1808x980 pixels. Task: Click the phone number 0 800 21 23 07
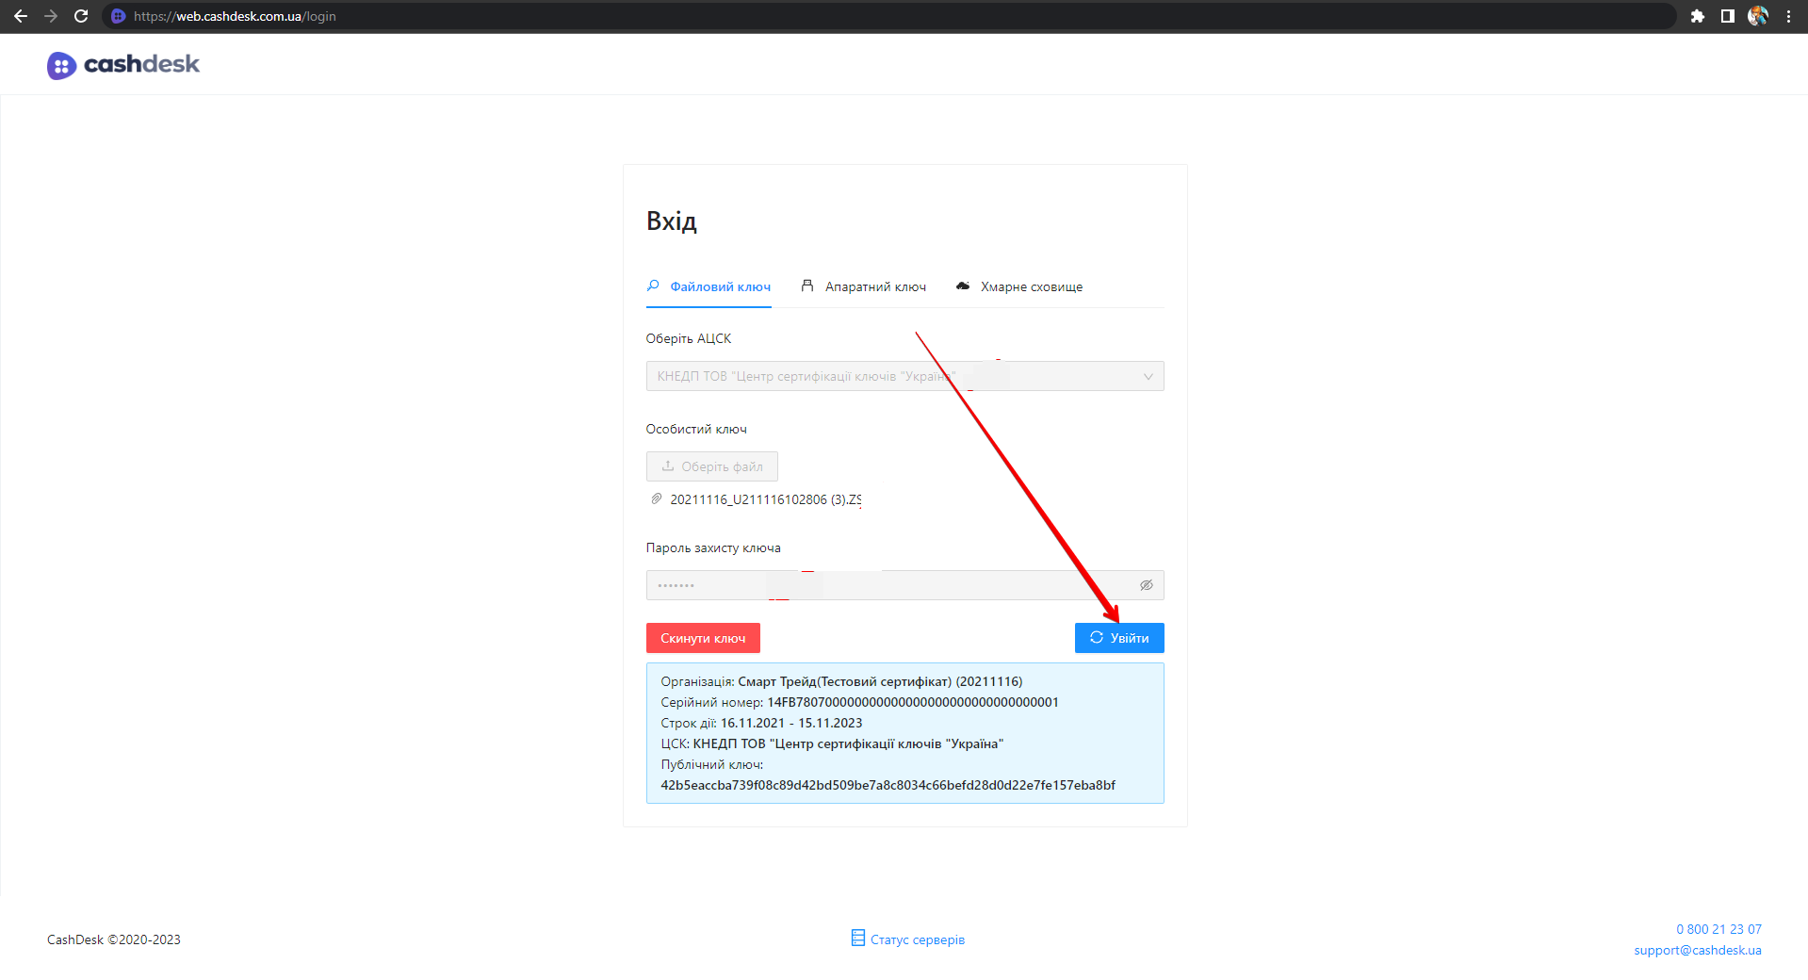1718,929
